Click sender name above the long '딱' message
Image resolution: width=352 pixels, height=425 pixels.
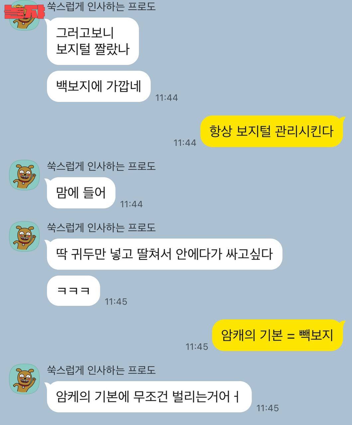tap(101, 227)
